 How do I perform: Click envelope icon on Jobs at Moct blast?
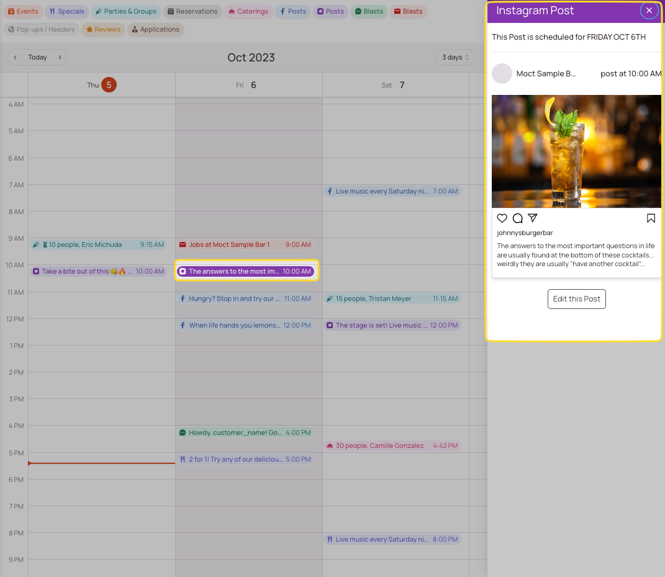[x=183, y=244]
